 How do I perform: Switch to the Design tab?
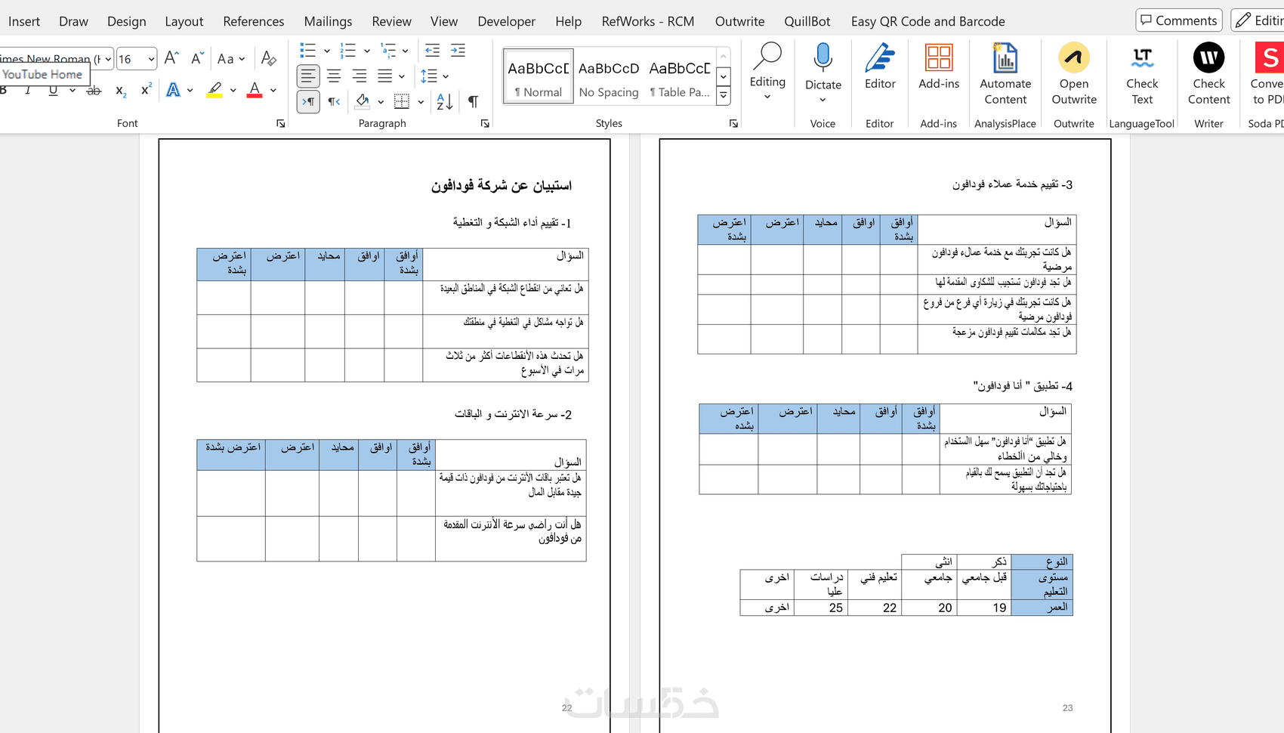[x=127, y=21]
